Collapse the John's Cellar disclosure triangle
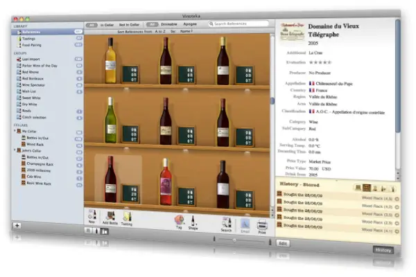 [x=15, y=150]
